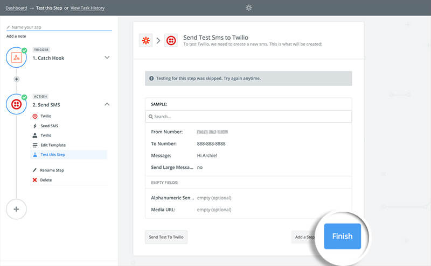The image size is (431, 266).
Task: Select Test this Step substep
Action: pyautogui.click(x=69, y=154)
